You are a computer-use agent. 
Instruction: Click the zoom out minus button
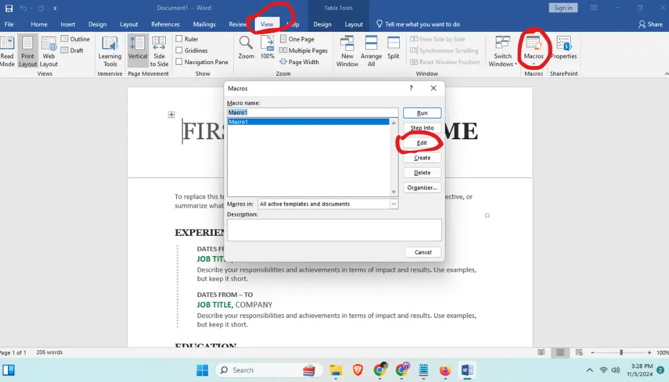593,353
